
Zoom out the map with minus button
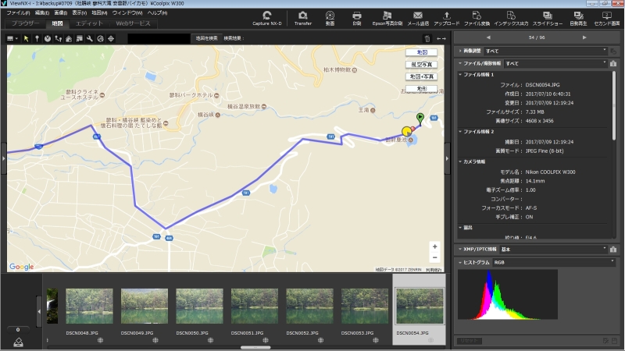[434, 257]
